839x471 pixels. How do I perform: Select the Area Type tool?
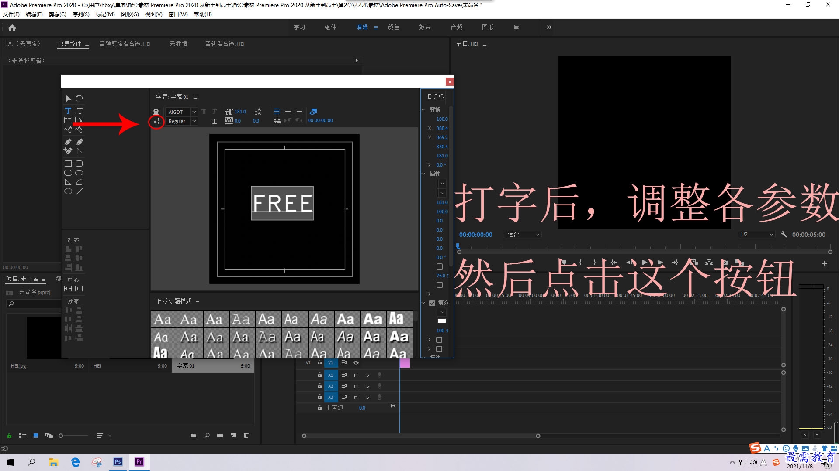68,120
